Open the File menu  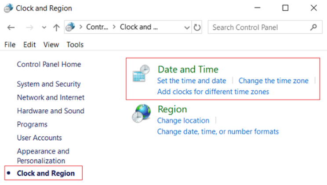10,44
